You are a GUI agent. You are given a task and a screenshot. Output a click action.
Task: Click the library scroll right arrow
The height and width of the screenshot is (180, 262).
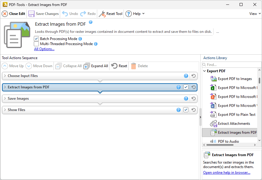pos(255,145)
